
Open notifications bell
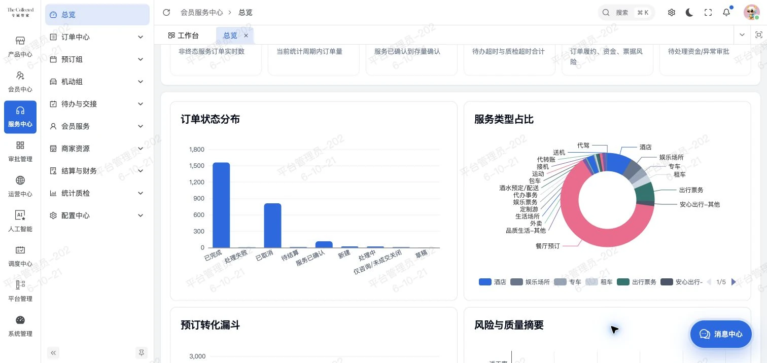(726, 13)
